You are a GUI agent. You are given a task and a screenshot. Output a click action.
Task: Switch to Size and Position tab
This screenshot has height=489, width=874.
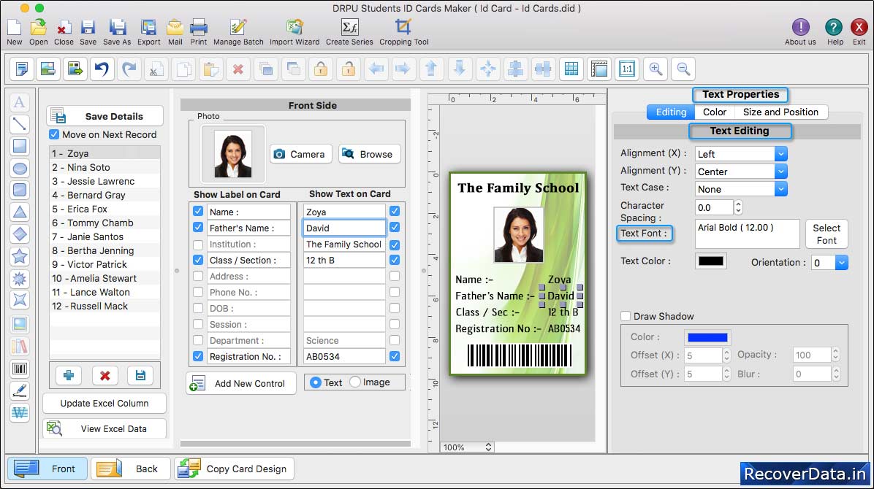(780, 112)
